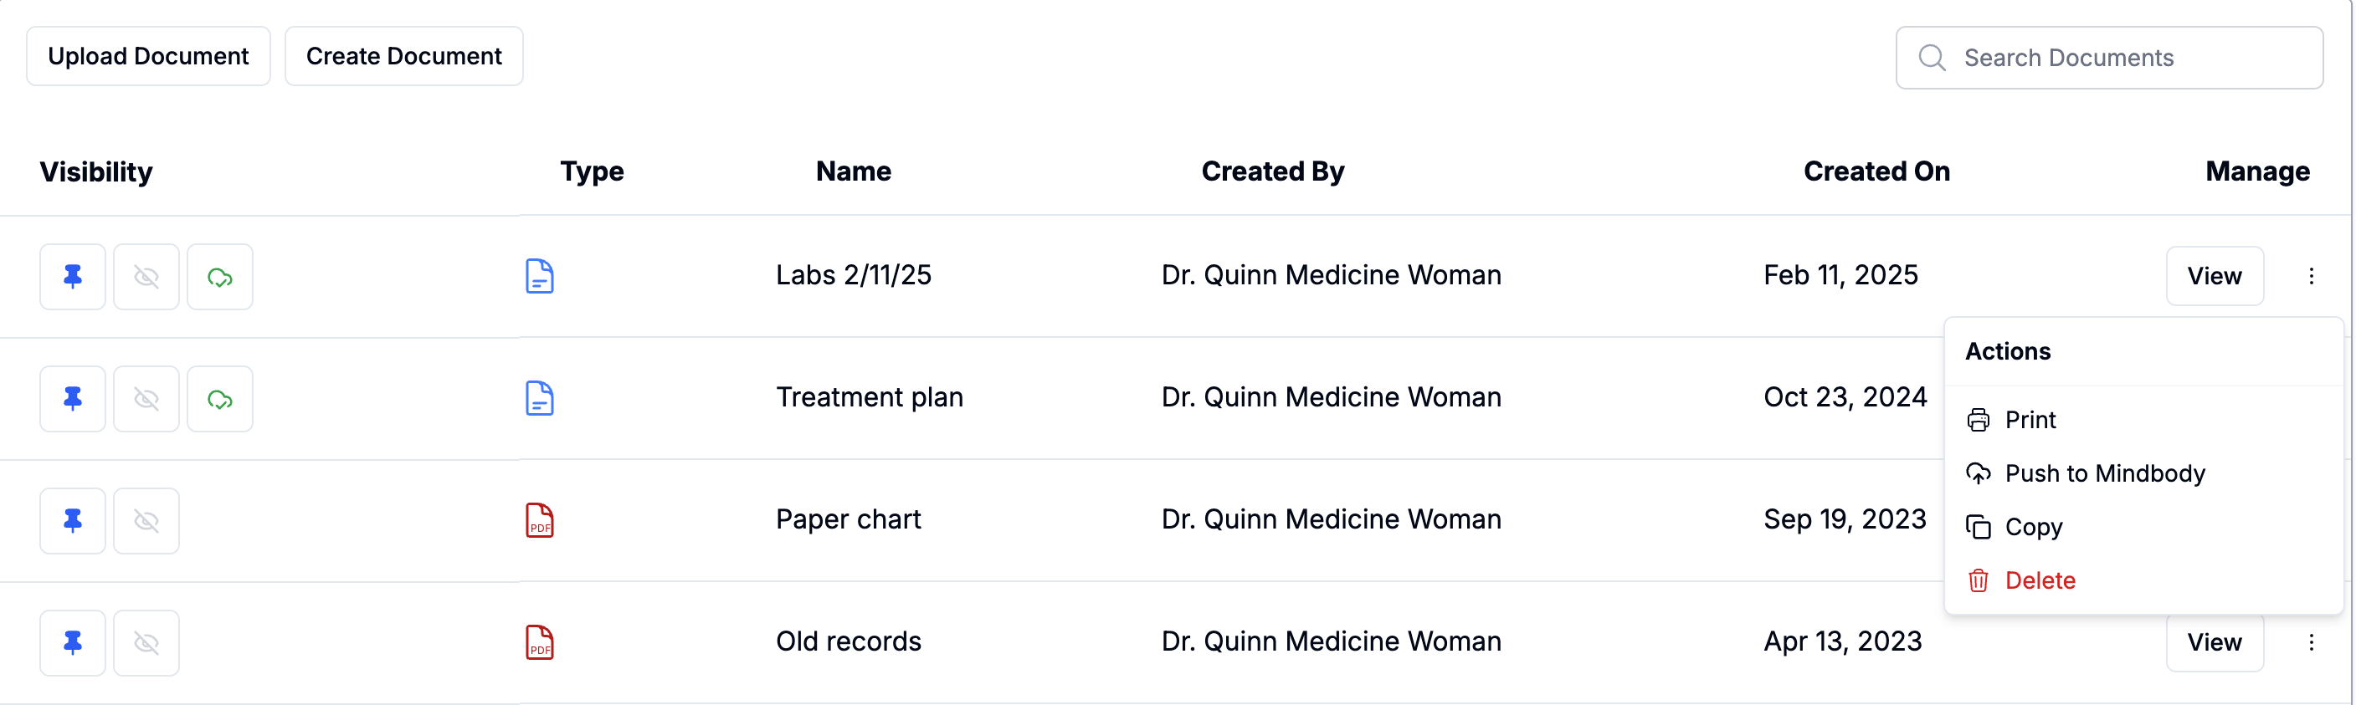
Task: Click the Paper chart PDF icon
Action: tap(540, 520)
